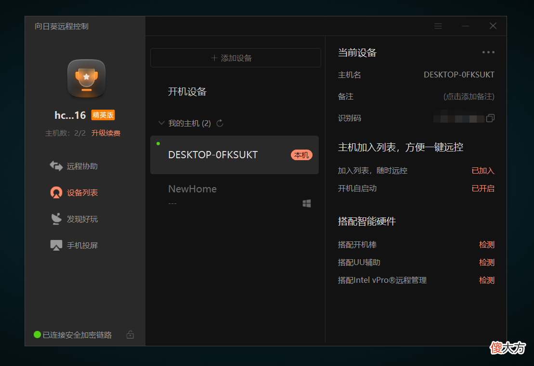The width and height of the screenshot is (534, 366).
Task: Click the 升级续费 link
Action: pos(105,133)
